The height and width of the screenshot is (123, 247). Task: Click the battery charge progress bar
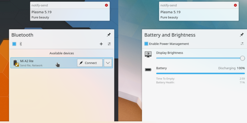coord(200,73)
